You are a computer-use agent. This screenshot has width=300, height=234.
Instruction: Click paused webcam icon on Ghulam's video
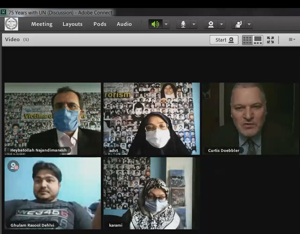14,166
